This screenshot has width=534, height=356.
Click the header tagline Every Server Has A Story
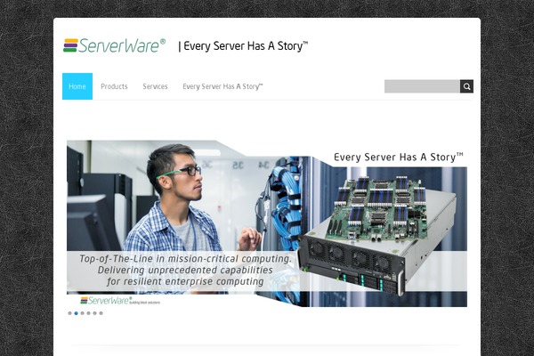pos(243,45)
